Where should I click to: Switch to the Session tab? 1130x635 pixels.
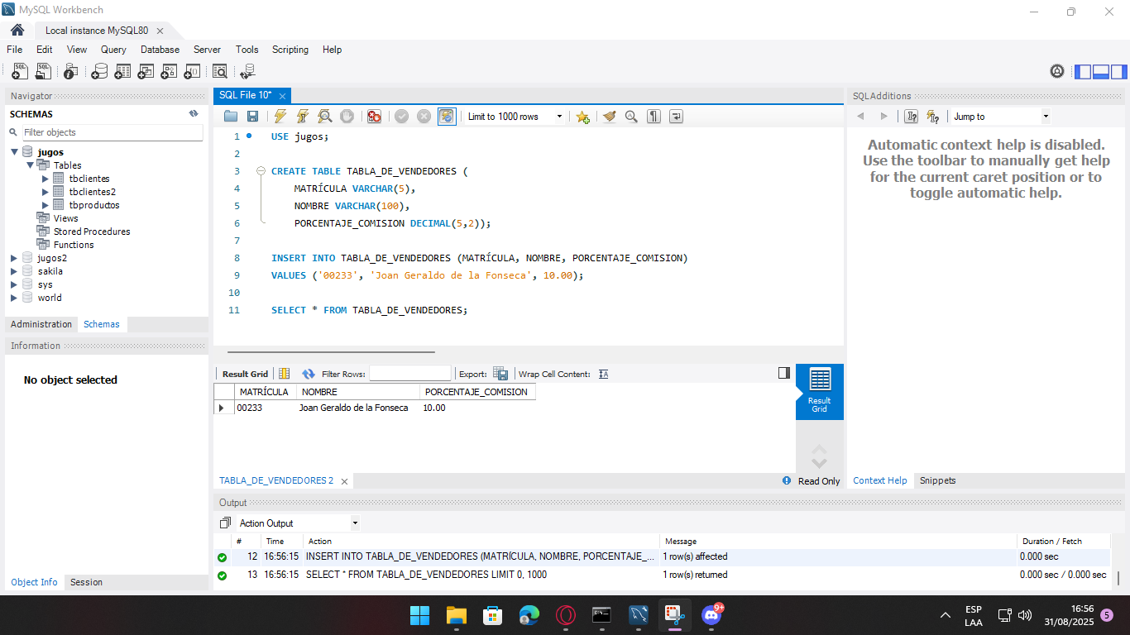pyautogui.click(x=86, y=582)
